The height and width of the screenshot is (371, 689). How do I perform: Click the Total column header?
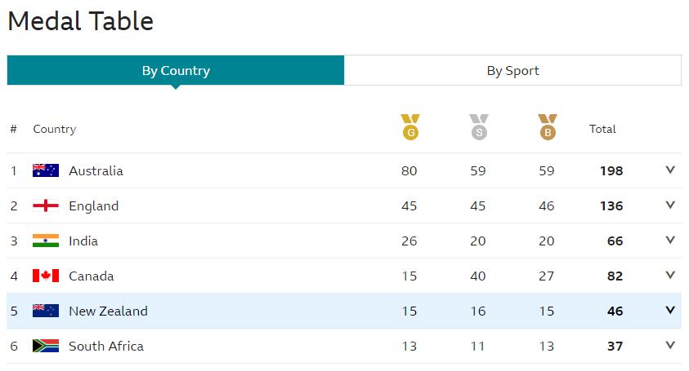click(x=602, y=129)
